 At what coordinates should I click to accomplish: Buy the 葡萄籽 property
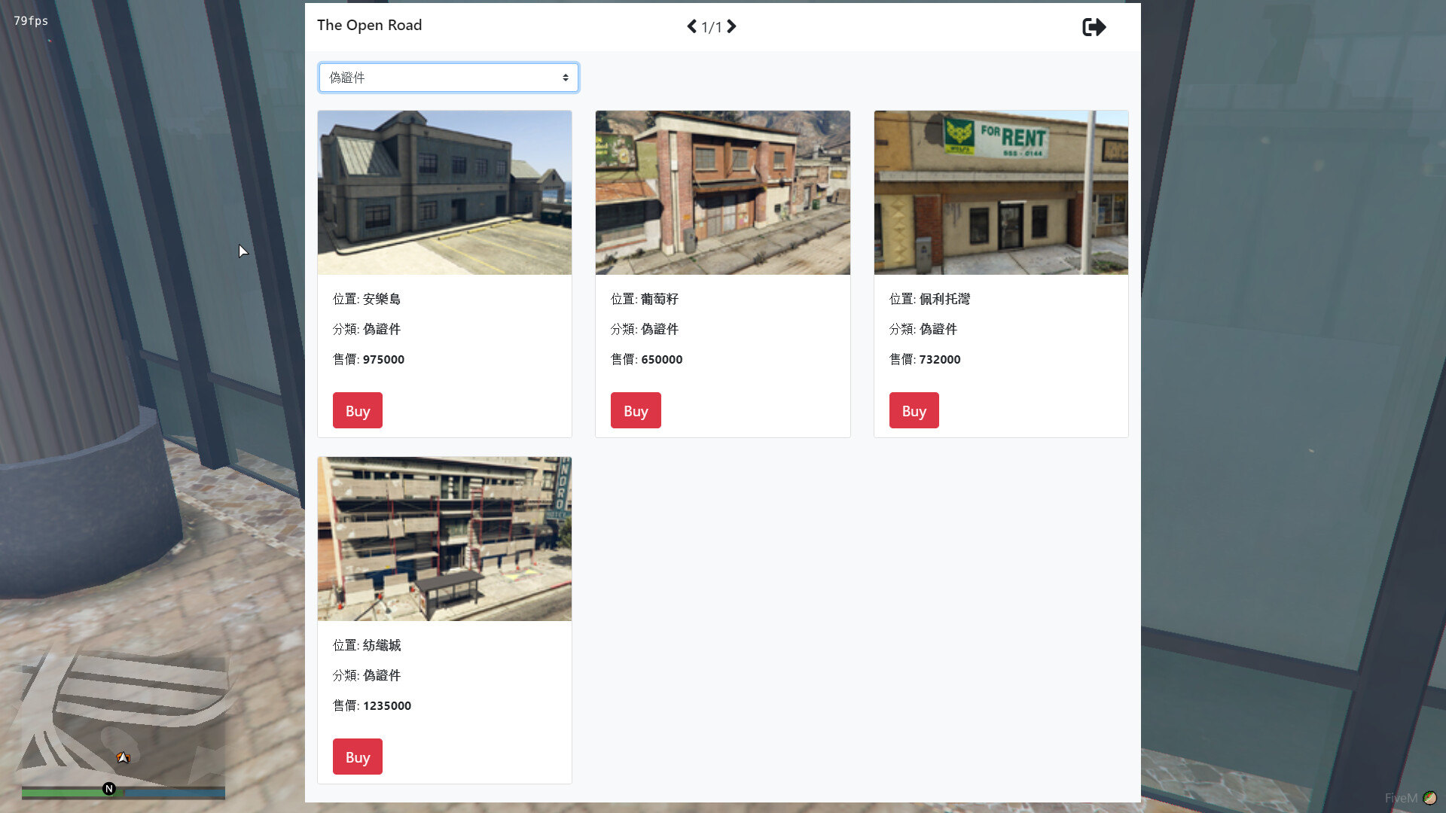[636, 410]
